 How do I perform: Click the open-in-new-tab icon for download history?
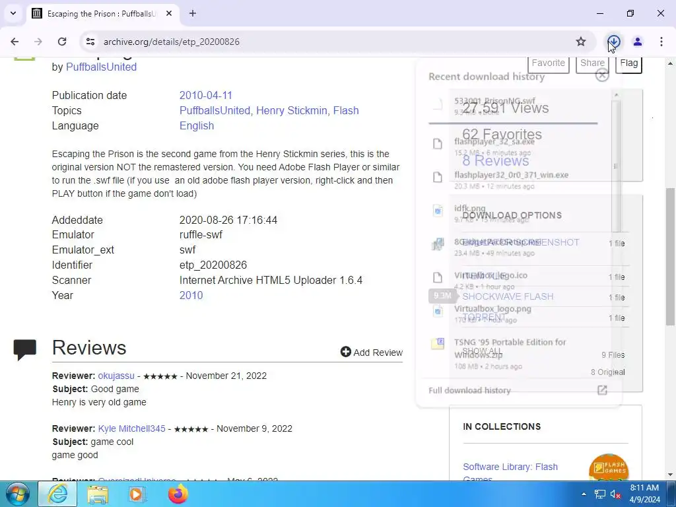coord(602,390)
